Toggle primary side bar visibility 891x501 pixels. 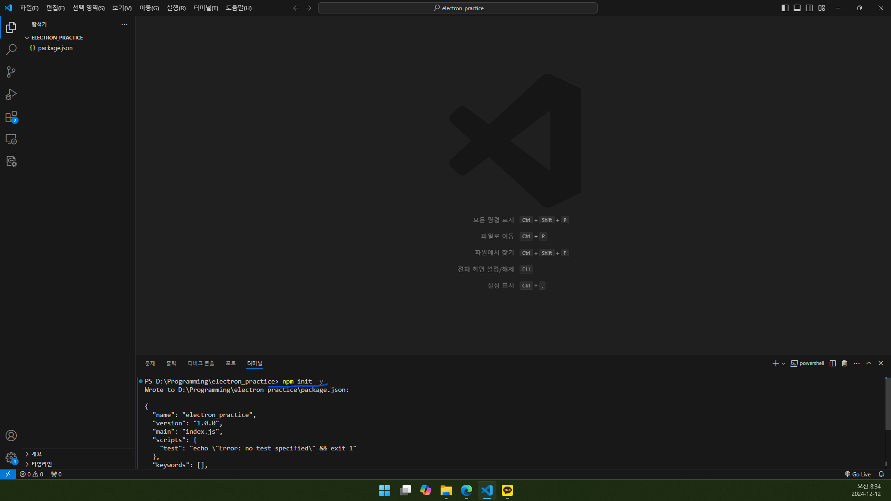(x=785, y=8)
